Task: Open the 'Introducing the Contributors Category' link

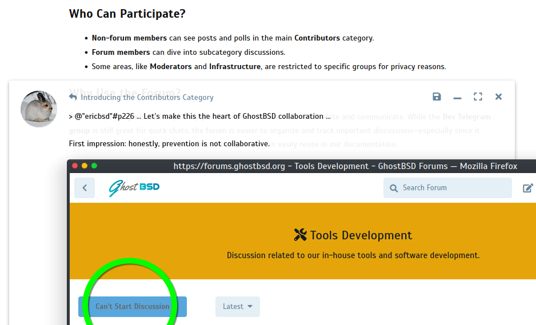Action: [147, 98]
